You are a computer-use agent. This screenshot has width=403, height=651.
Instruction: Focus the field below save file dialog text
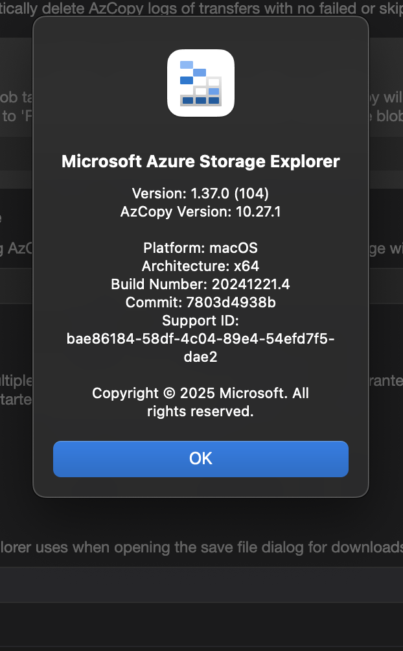[x=201, y=585]
